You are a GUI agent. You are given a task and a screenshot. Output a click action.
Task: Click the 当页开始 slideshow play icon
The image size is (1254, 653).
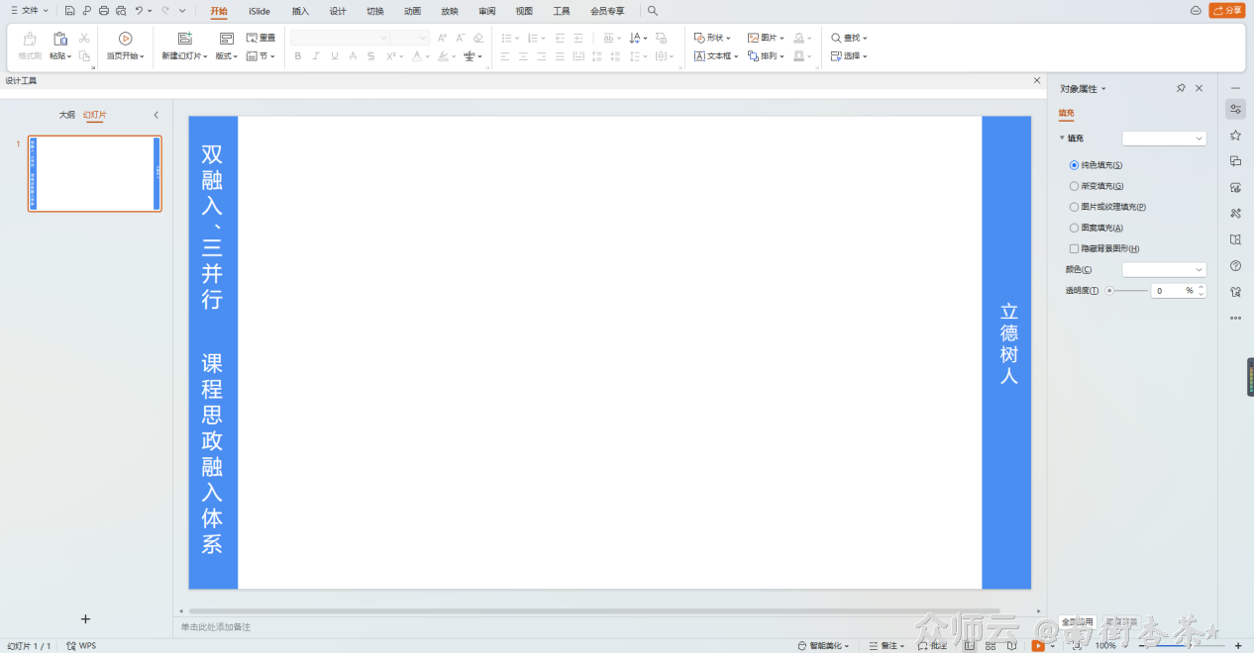pos(125,39)
